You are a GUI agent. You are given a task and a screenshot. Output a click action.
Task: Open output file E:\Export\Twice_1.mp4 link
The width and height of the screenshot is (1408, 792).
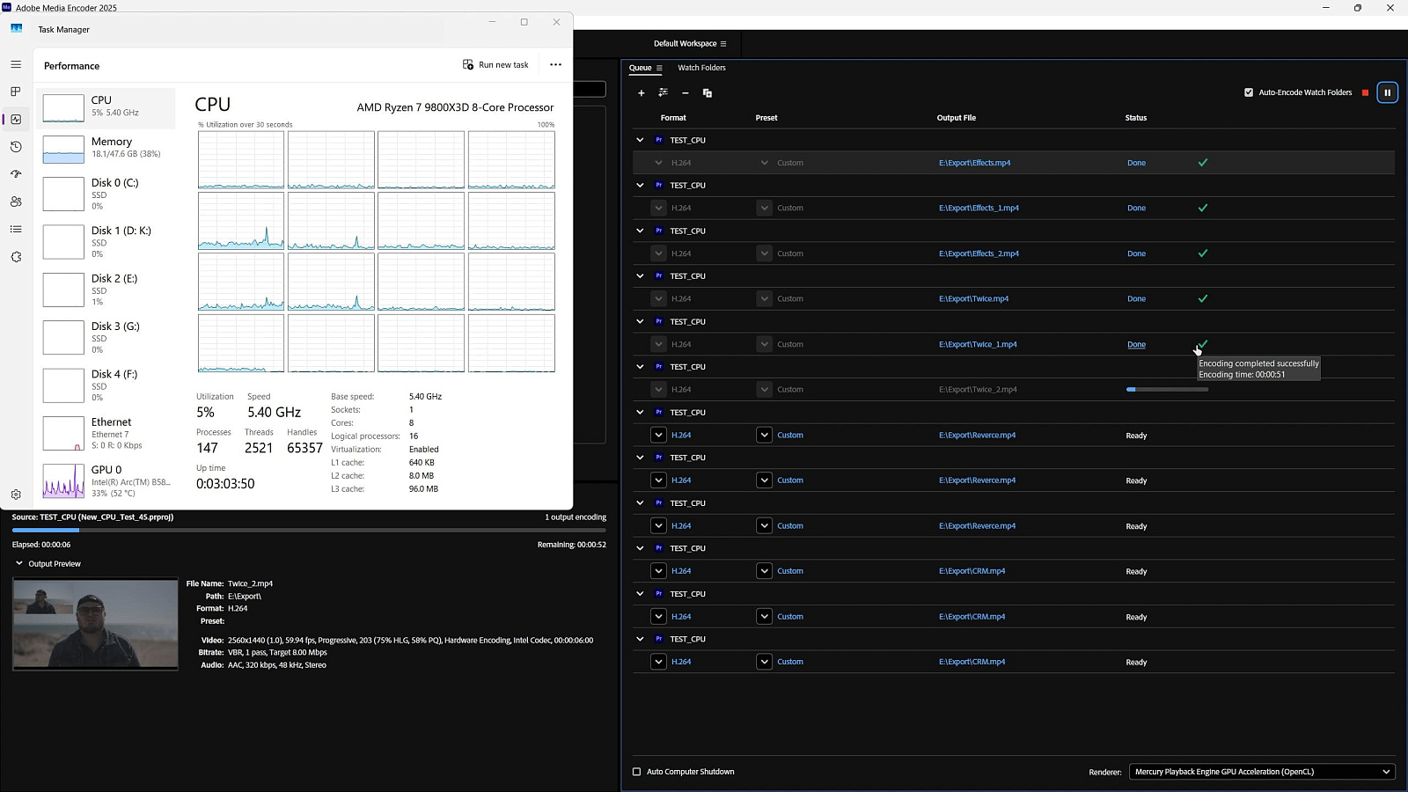[978, 344]
